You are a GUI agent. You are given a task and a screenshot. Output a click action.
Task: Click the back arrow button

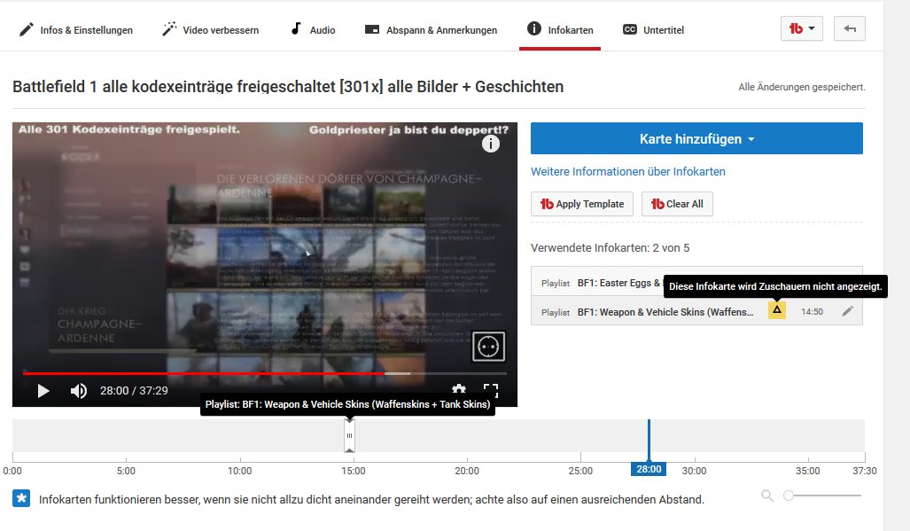(x=850, y=28)
